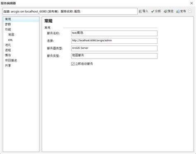Click the connection info bar at top
The width and height of the screenshot is (196, 154).
[70, 11]
